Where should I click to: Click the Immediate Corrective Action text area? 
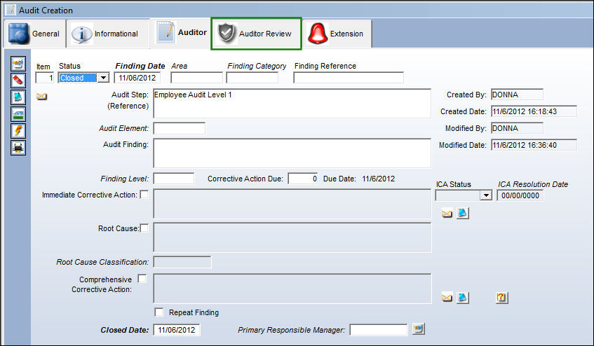point(292,204)
